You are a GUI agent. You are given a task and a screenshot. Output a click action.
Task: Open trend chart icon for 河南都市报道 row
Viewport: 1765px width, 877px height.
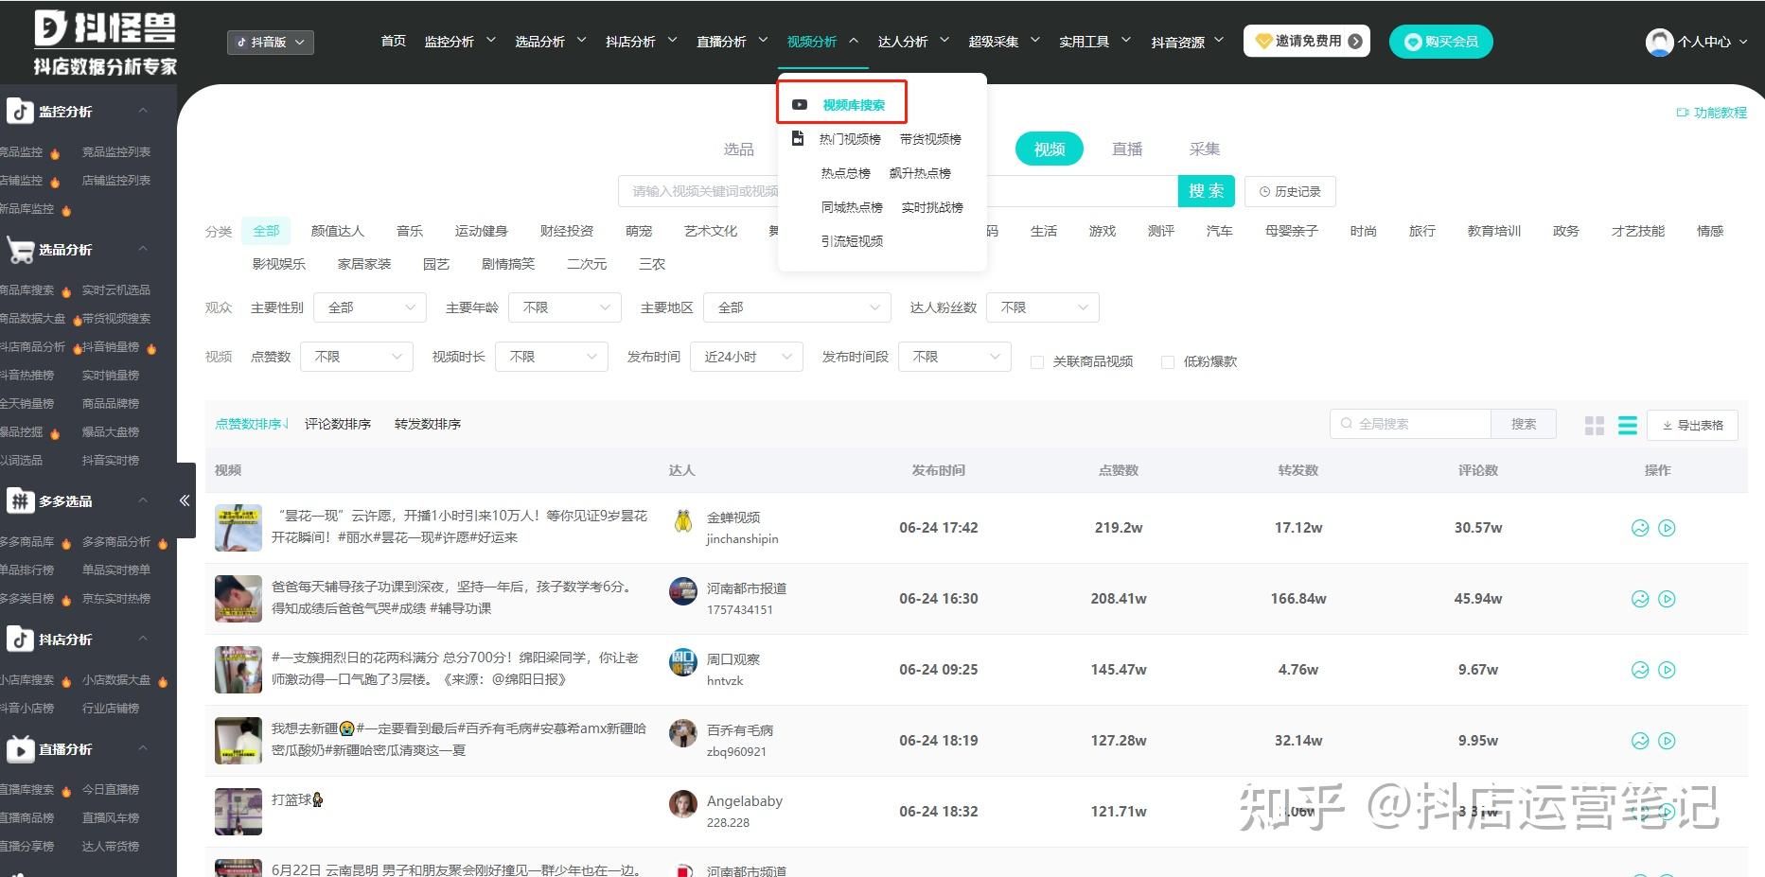[x=1640, y=599]
